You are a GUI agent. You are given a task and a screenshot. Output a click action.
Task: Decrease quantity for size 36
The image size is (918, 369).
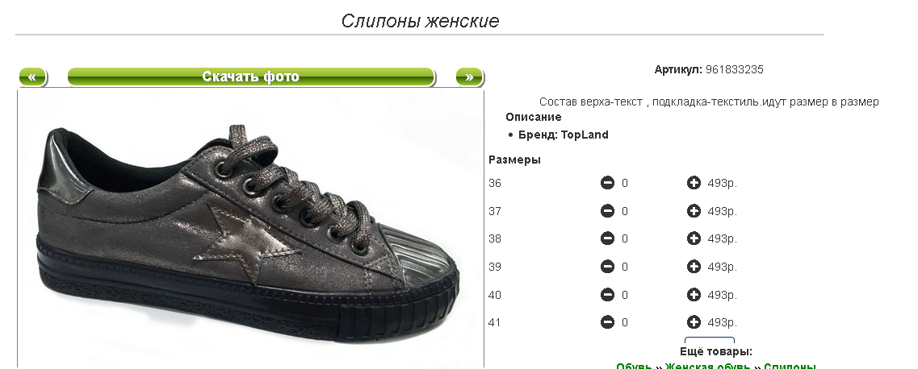click(x=607, y=184)
